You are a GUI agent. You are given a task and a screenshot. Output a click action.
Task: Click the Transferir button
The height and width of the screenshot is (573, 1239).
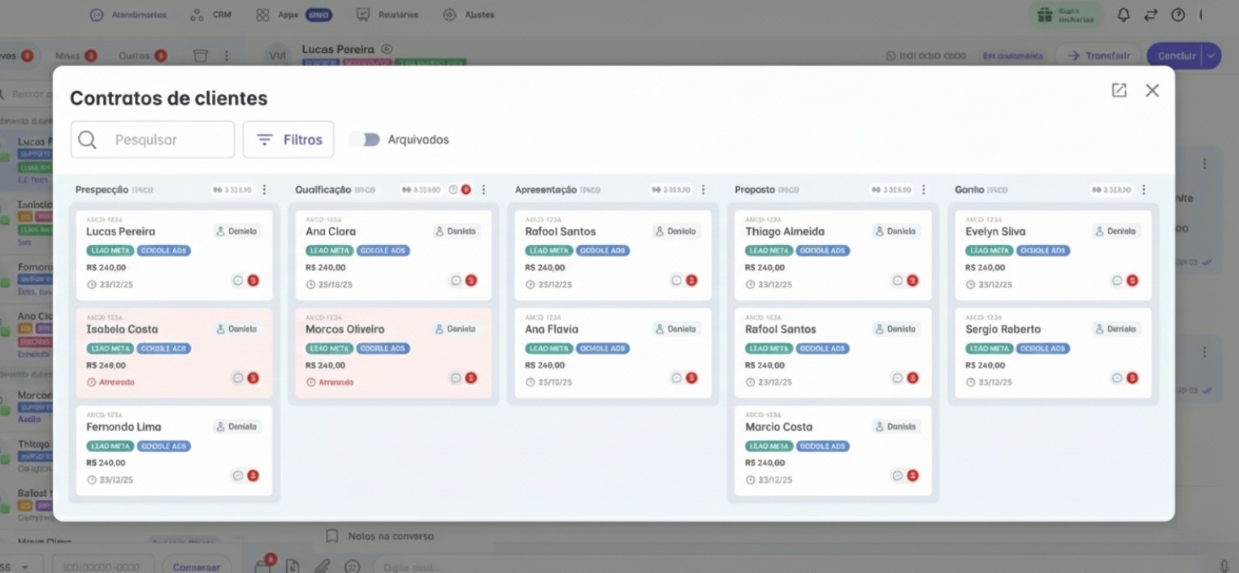[x=1098, y=55]
